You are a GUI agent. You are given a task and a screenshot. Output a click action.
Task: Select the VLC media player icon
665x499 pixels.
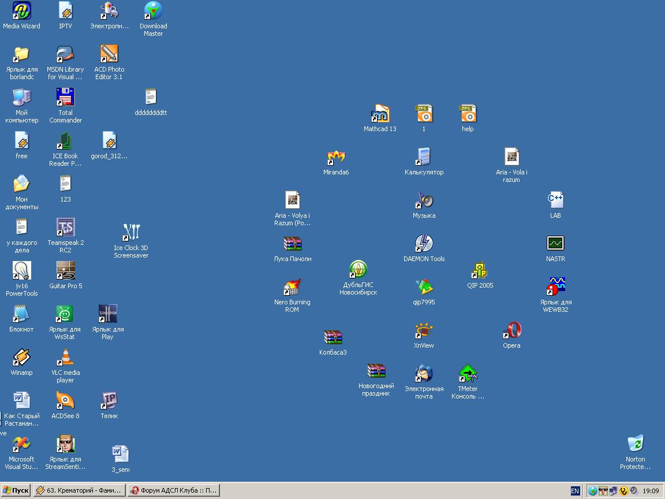[65, 358]
